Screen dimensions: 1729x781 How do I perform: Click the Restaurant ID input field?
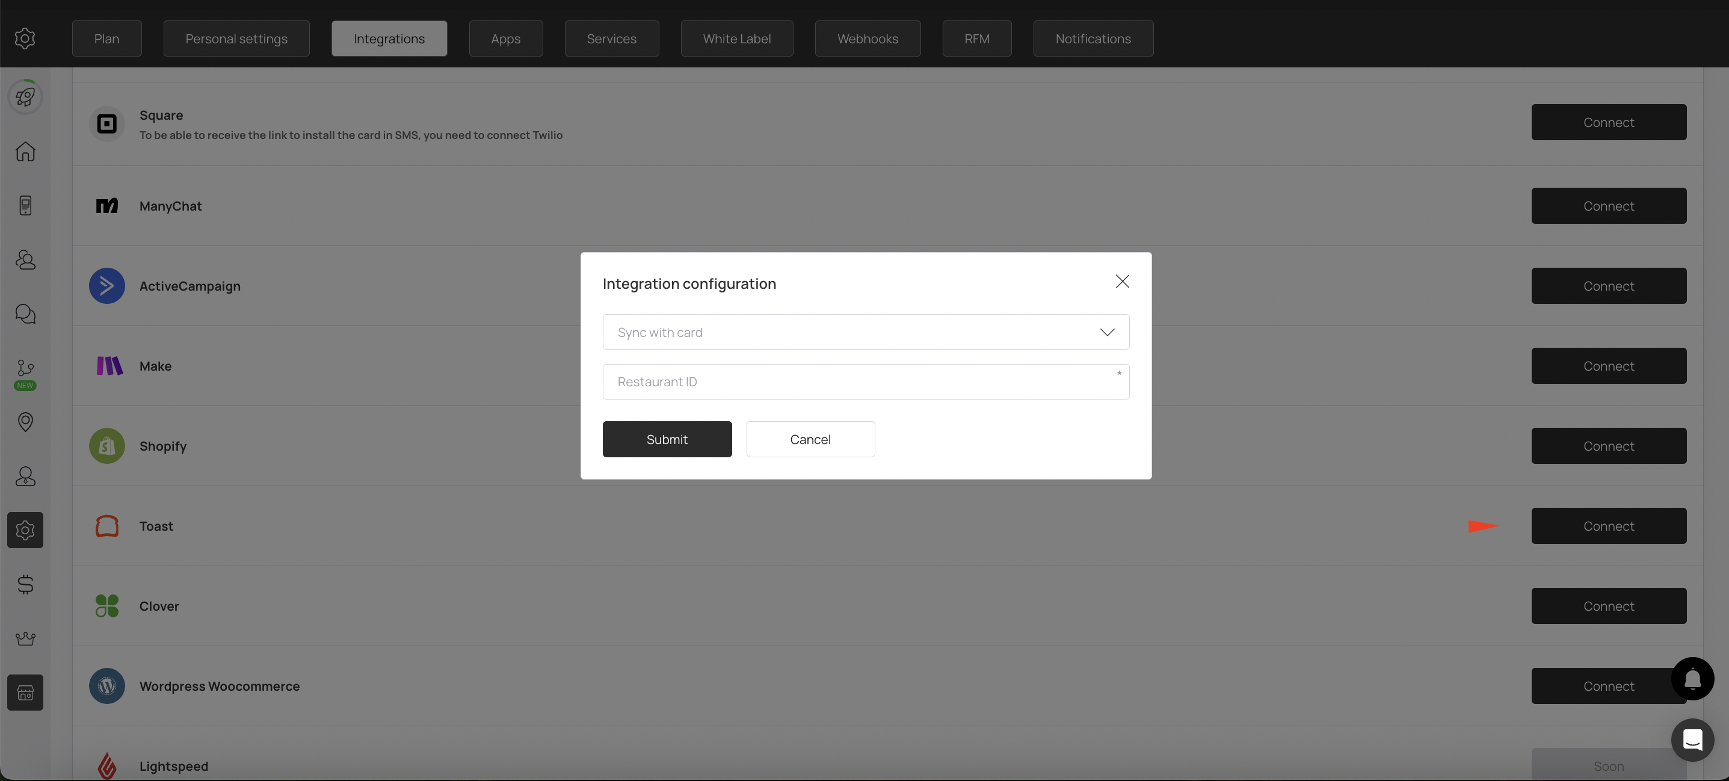point(865,381)
